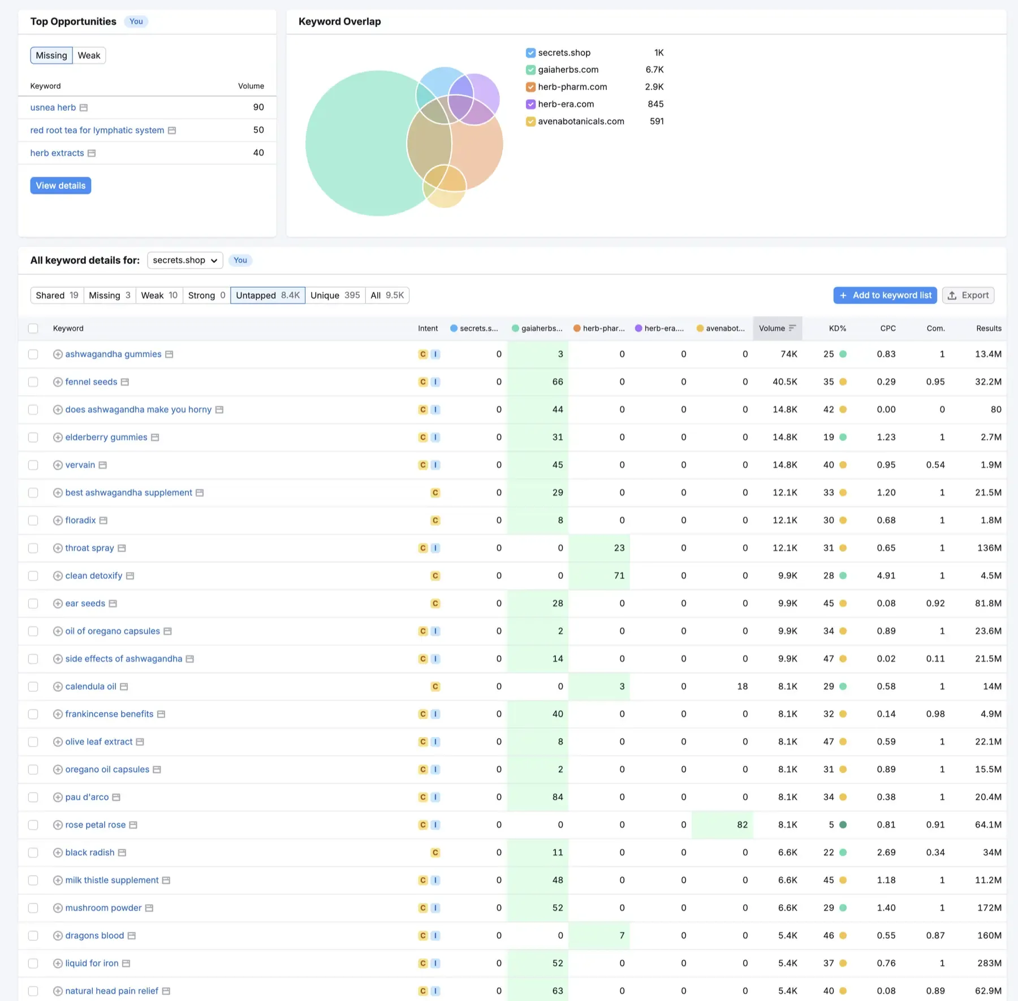Switch to the Shared tab

56,295
